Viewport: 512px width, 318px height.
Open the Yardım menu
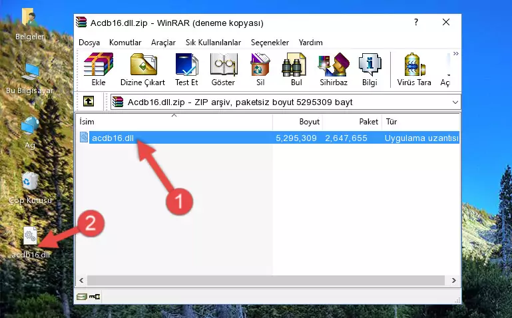(310, 43)
